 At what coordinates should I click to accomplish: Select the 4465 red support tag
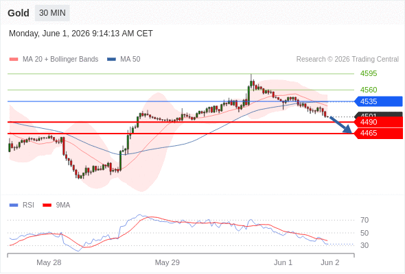pyautogui.click(x=378, y=134)
